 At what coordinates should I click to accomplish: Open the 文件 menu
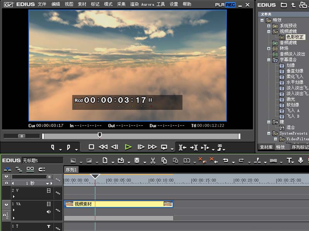coord(42,4)
